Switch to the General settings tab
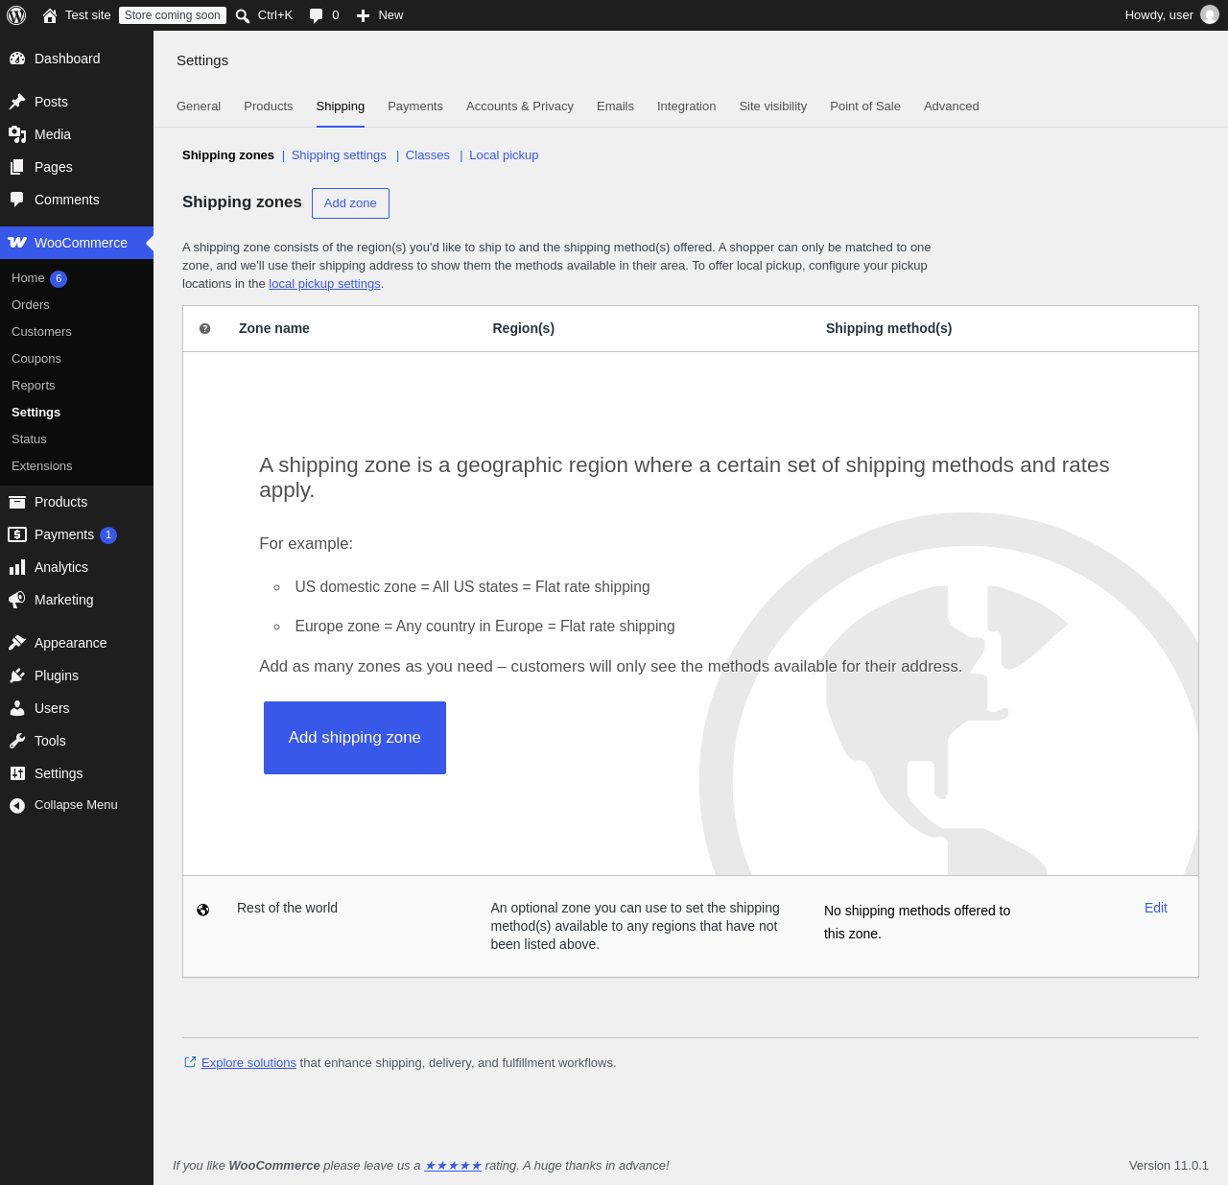 pyautogui.click(x=199, y=107)
